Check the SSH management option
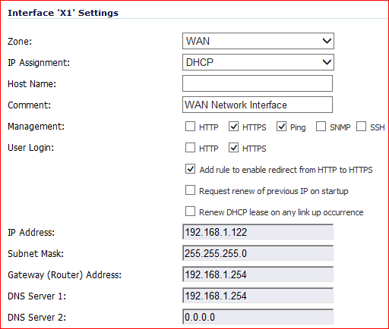The image size is (389, 329). coord(361,127)
